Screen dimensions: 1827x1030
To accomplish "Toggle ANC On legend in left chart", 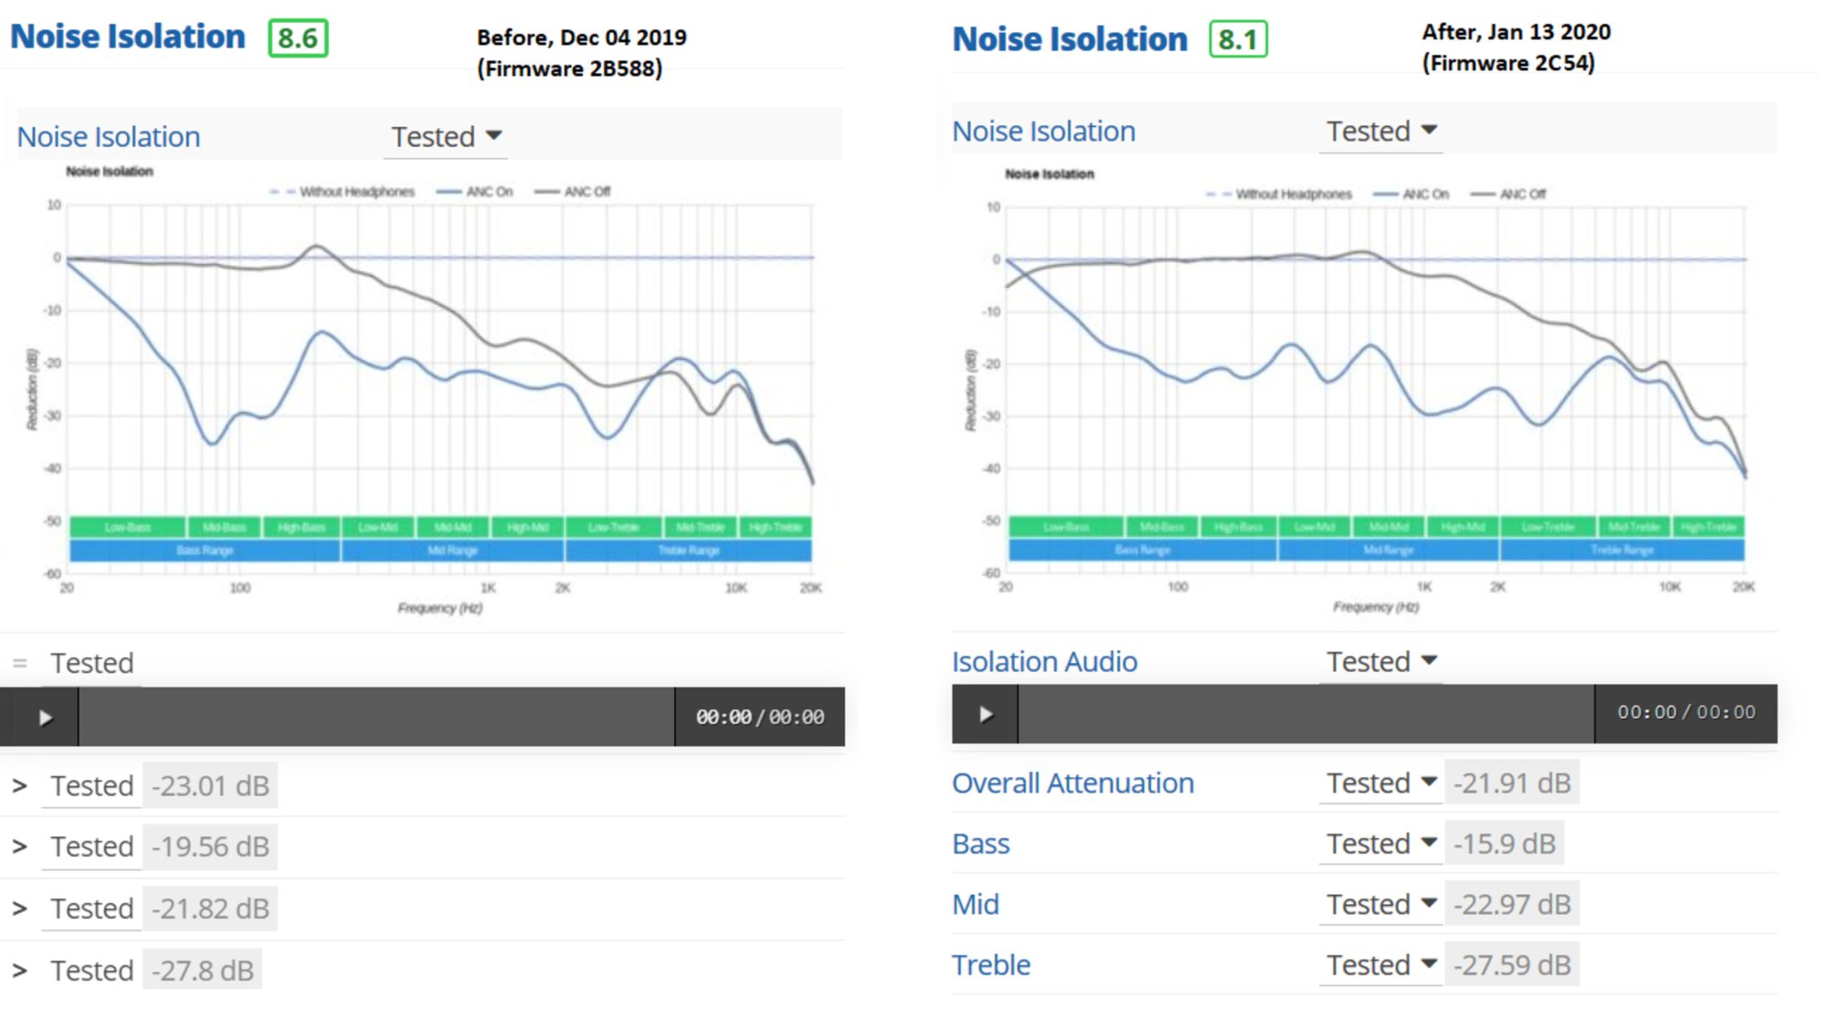I will coord(488,192).
